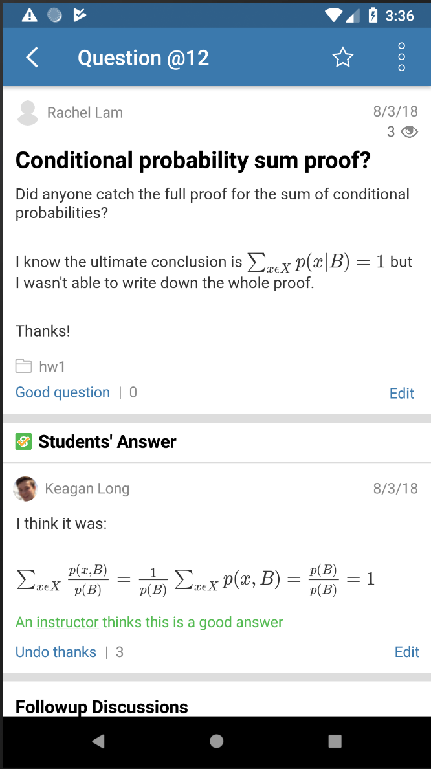
Task: Open the instructor link in green text
Action: click(67, 622)
